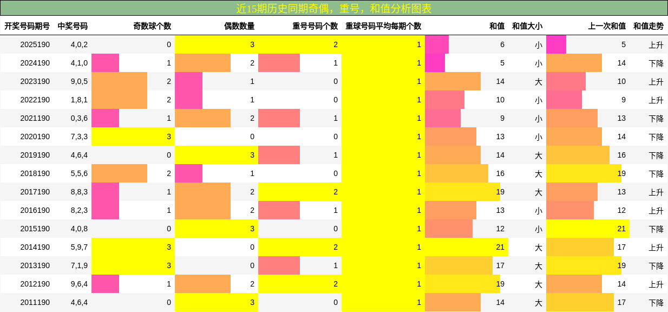Select period cell 2013190
This screenshot has height=312, width=668.
[x=35, y=265]
